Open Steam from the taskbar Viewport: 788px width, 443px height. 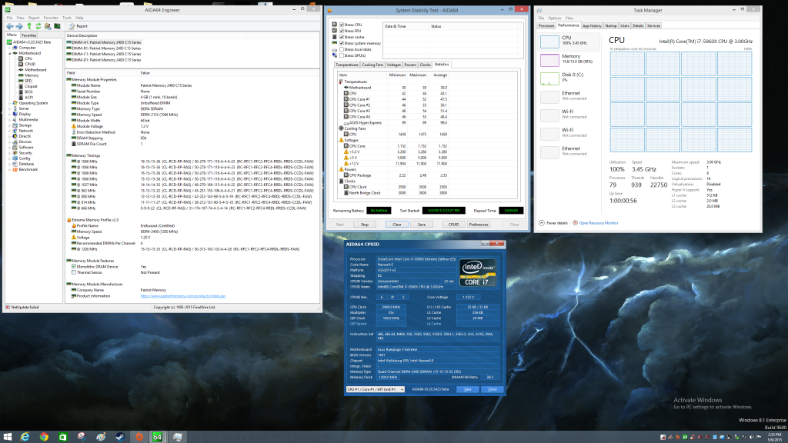[x=120, y=437]
